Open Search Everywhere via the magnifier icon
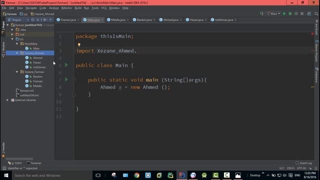Screen dimensions: 320x180 click(x=316, y=13)
